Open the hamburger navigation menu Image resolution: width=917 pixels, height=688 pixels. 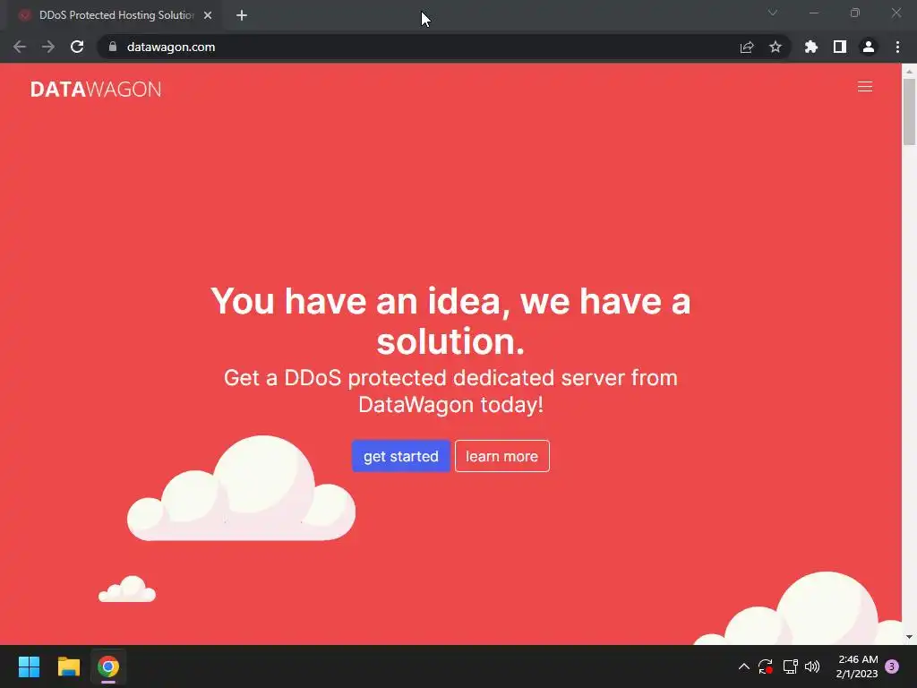864,87
